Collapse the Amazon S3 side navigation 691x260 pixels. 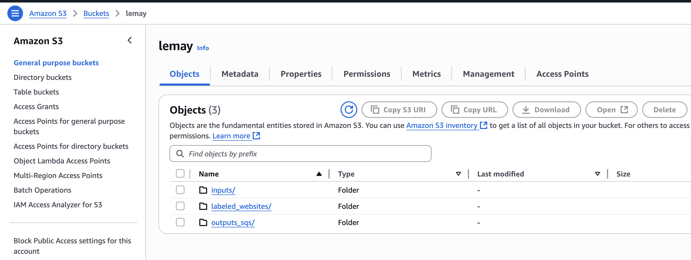[x=130, y=40]
